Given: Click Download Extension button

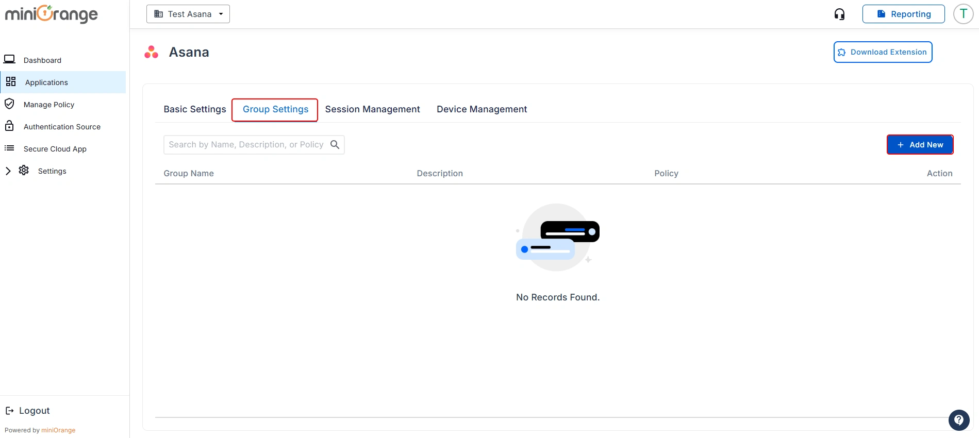Looking at the screenshot, I should tap(883, 52).
